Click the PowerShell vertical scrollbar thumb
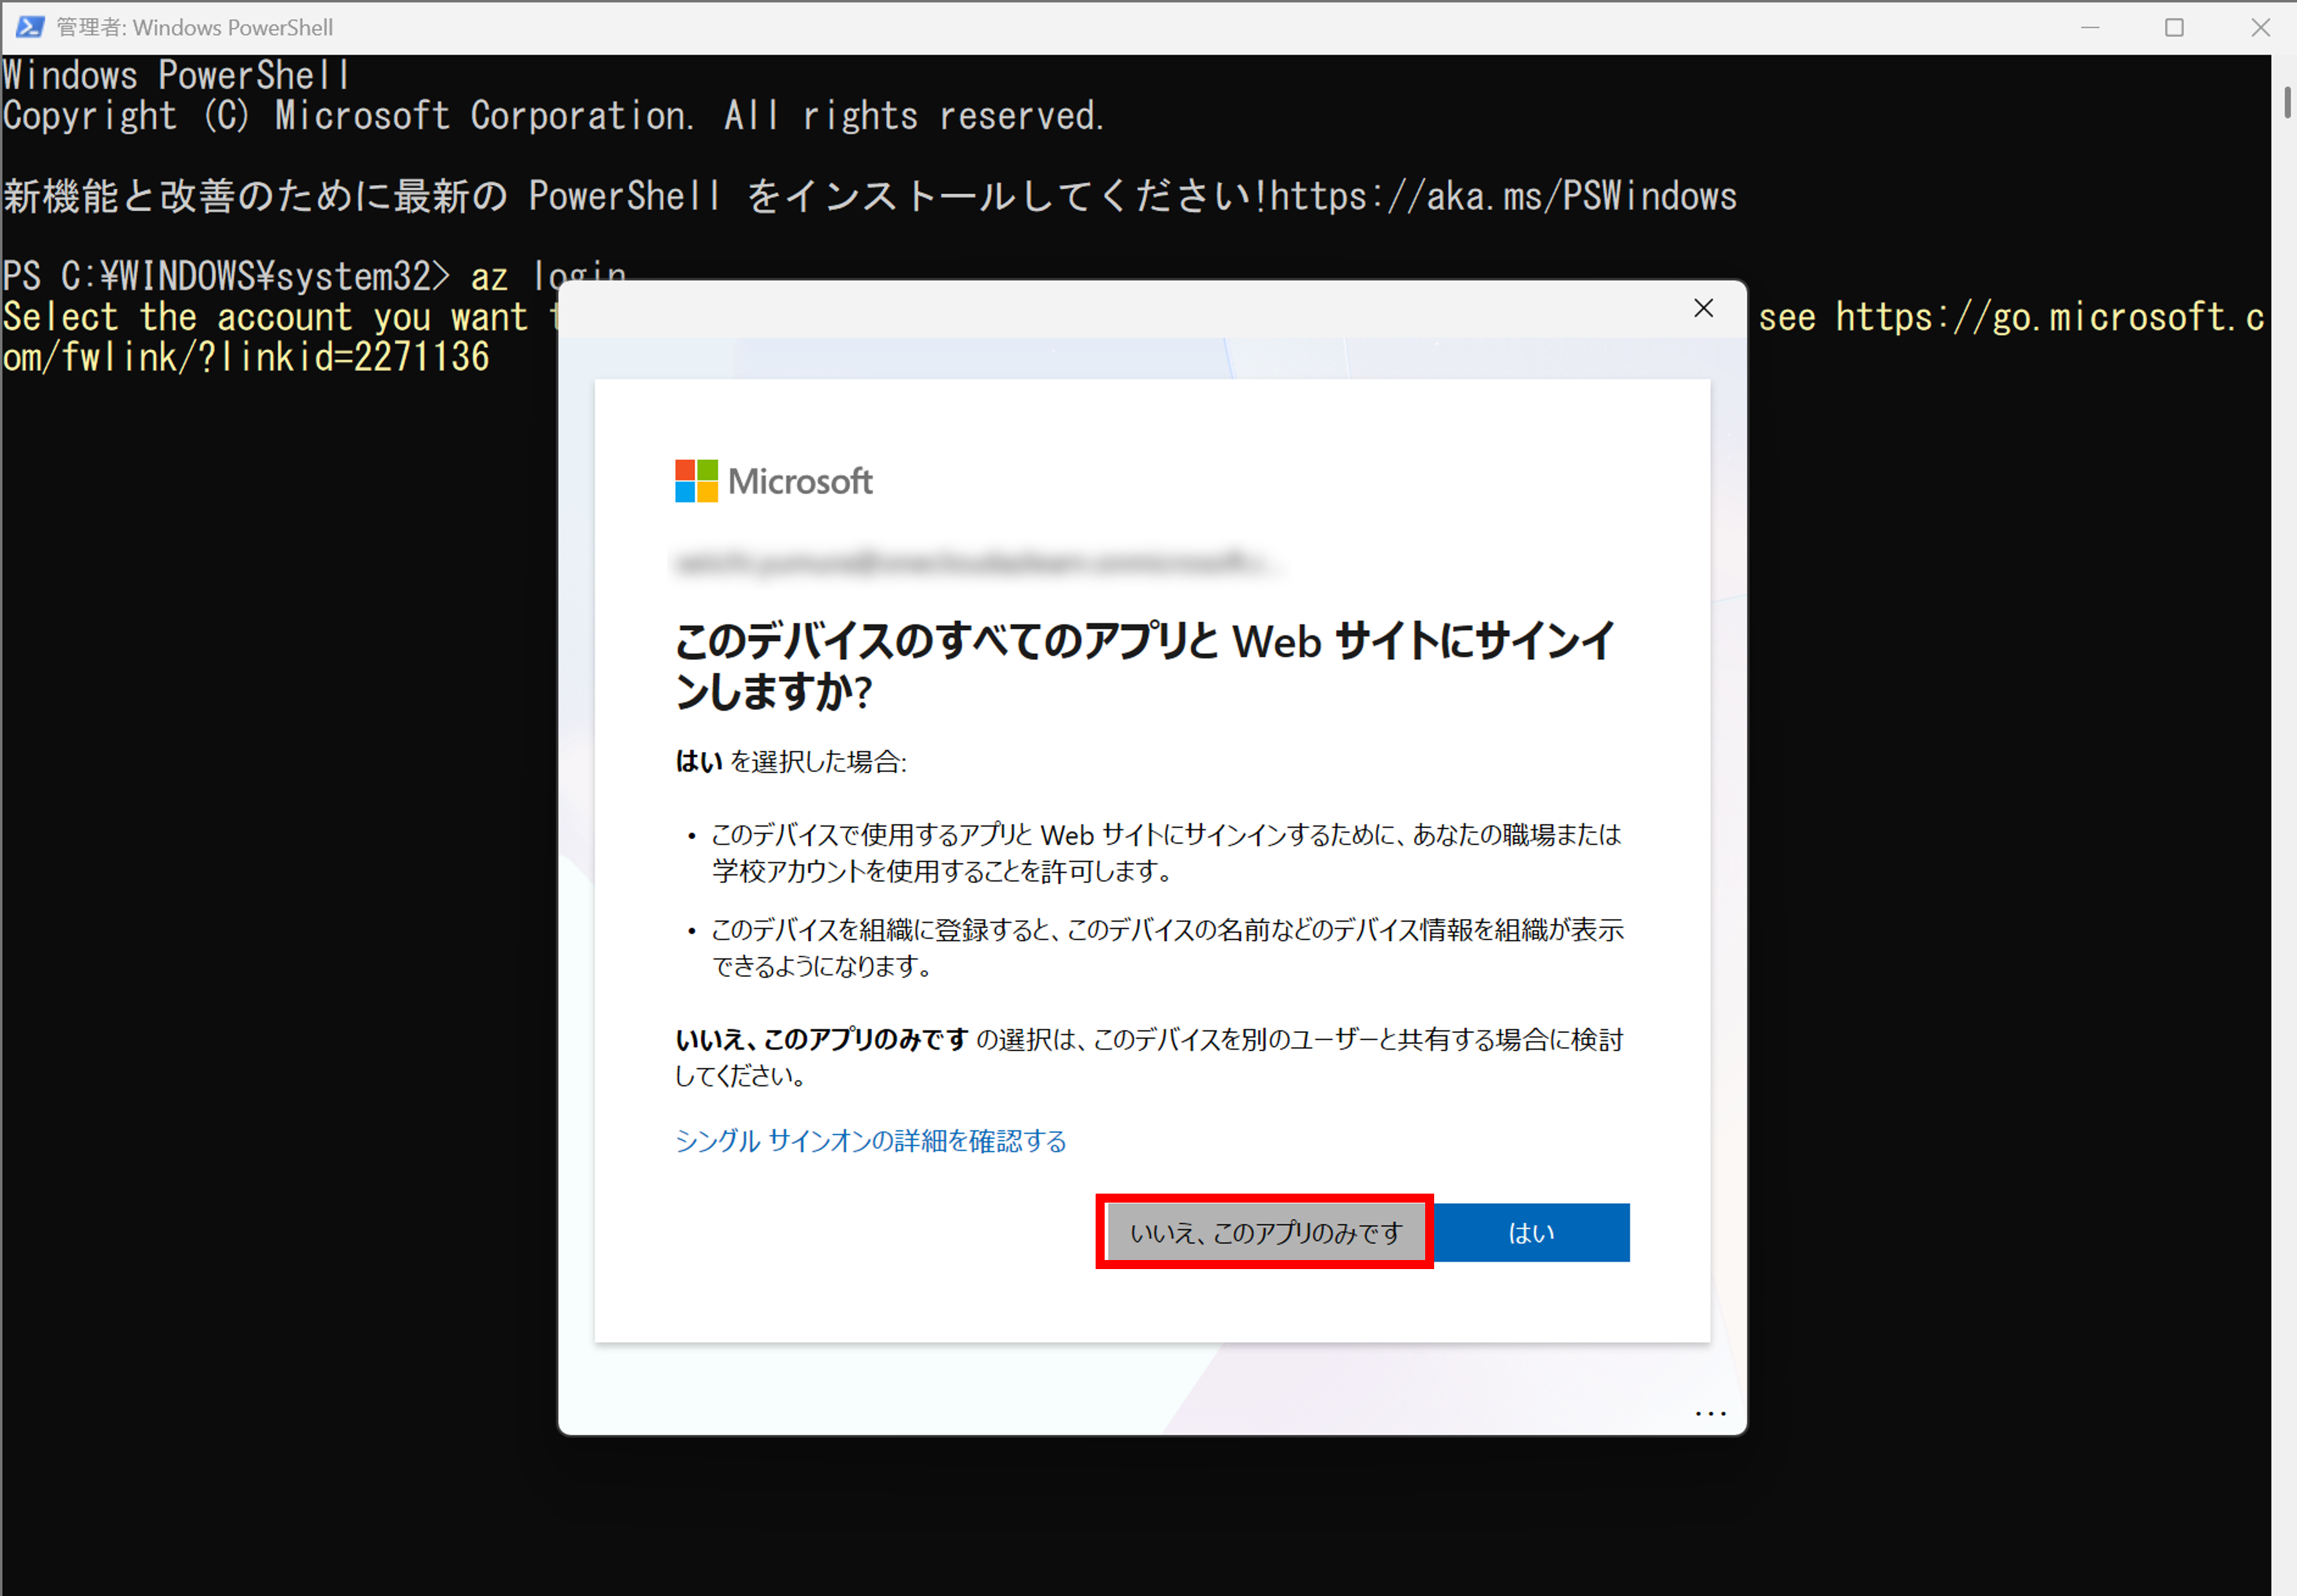 click(x=2286, y=103)
